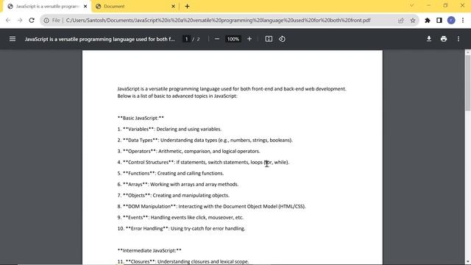Viewport: 471px width, 265px height.
Task: Open PDF viewer more actions menu
Action: point(458,39)
